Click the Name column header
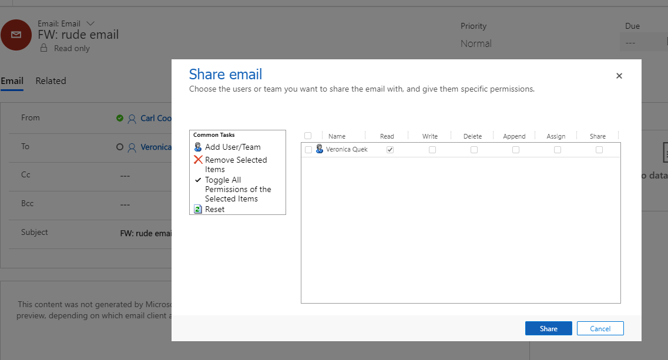Image resolution: width=668 pixels, height=360 pixels. pyautogui.click(x=337, y=136)
